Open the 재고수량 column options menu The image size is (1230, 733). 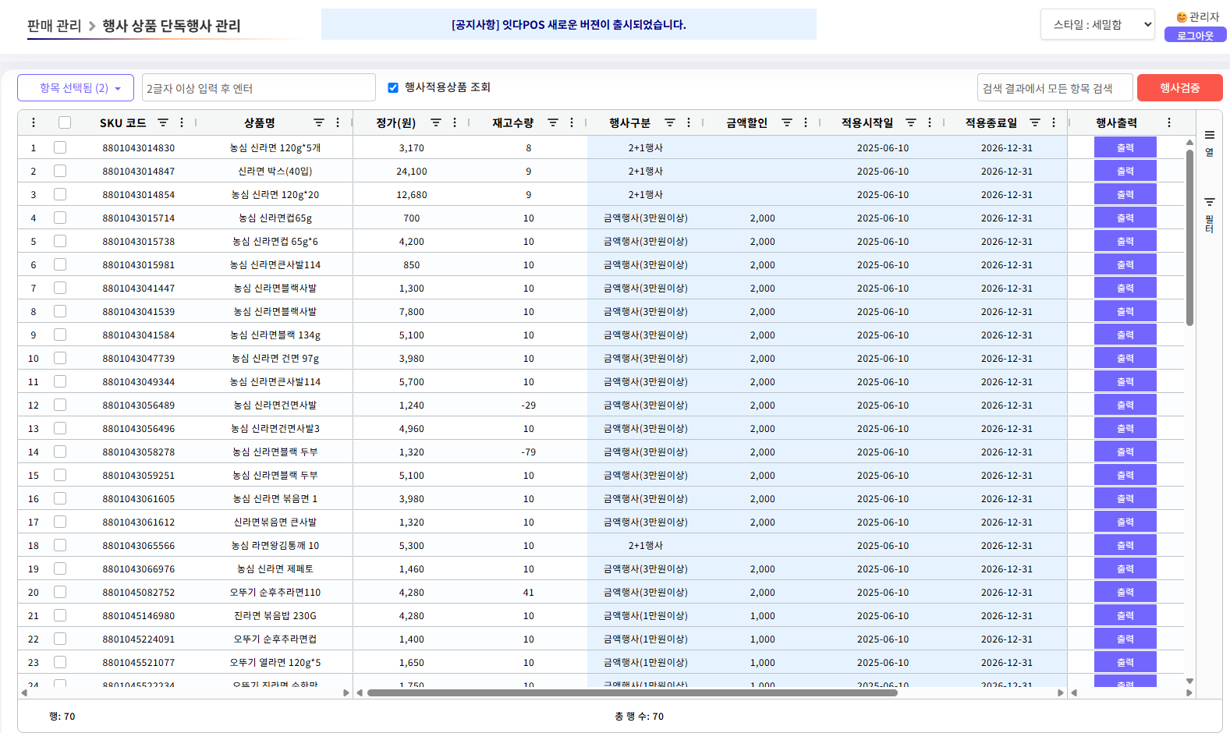point(572,122)
